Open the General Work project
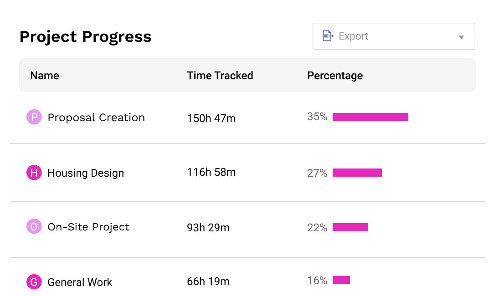The height and width of the screenshot is (296, 494). (x=80, y=282)
